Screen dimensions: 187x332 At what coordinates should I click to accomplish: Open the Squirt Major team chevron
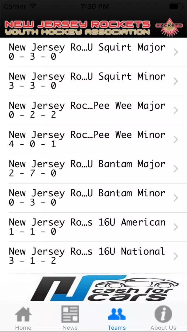176,52
